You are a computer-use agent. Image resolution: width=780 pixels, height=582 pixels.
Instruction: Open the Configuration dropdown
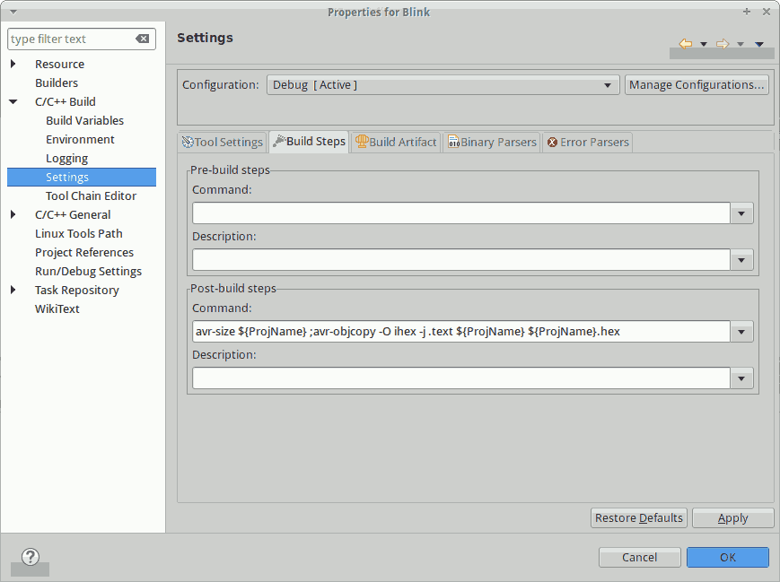[x=443, y=85]
